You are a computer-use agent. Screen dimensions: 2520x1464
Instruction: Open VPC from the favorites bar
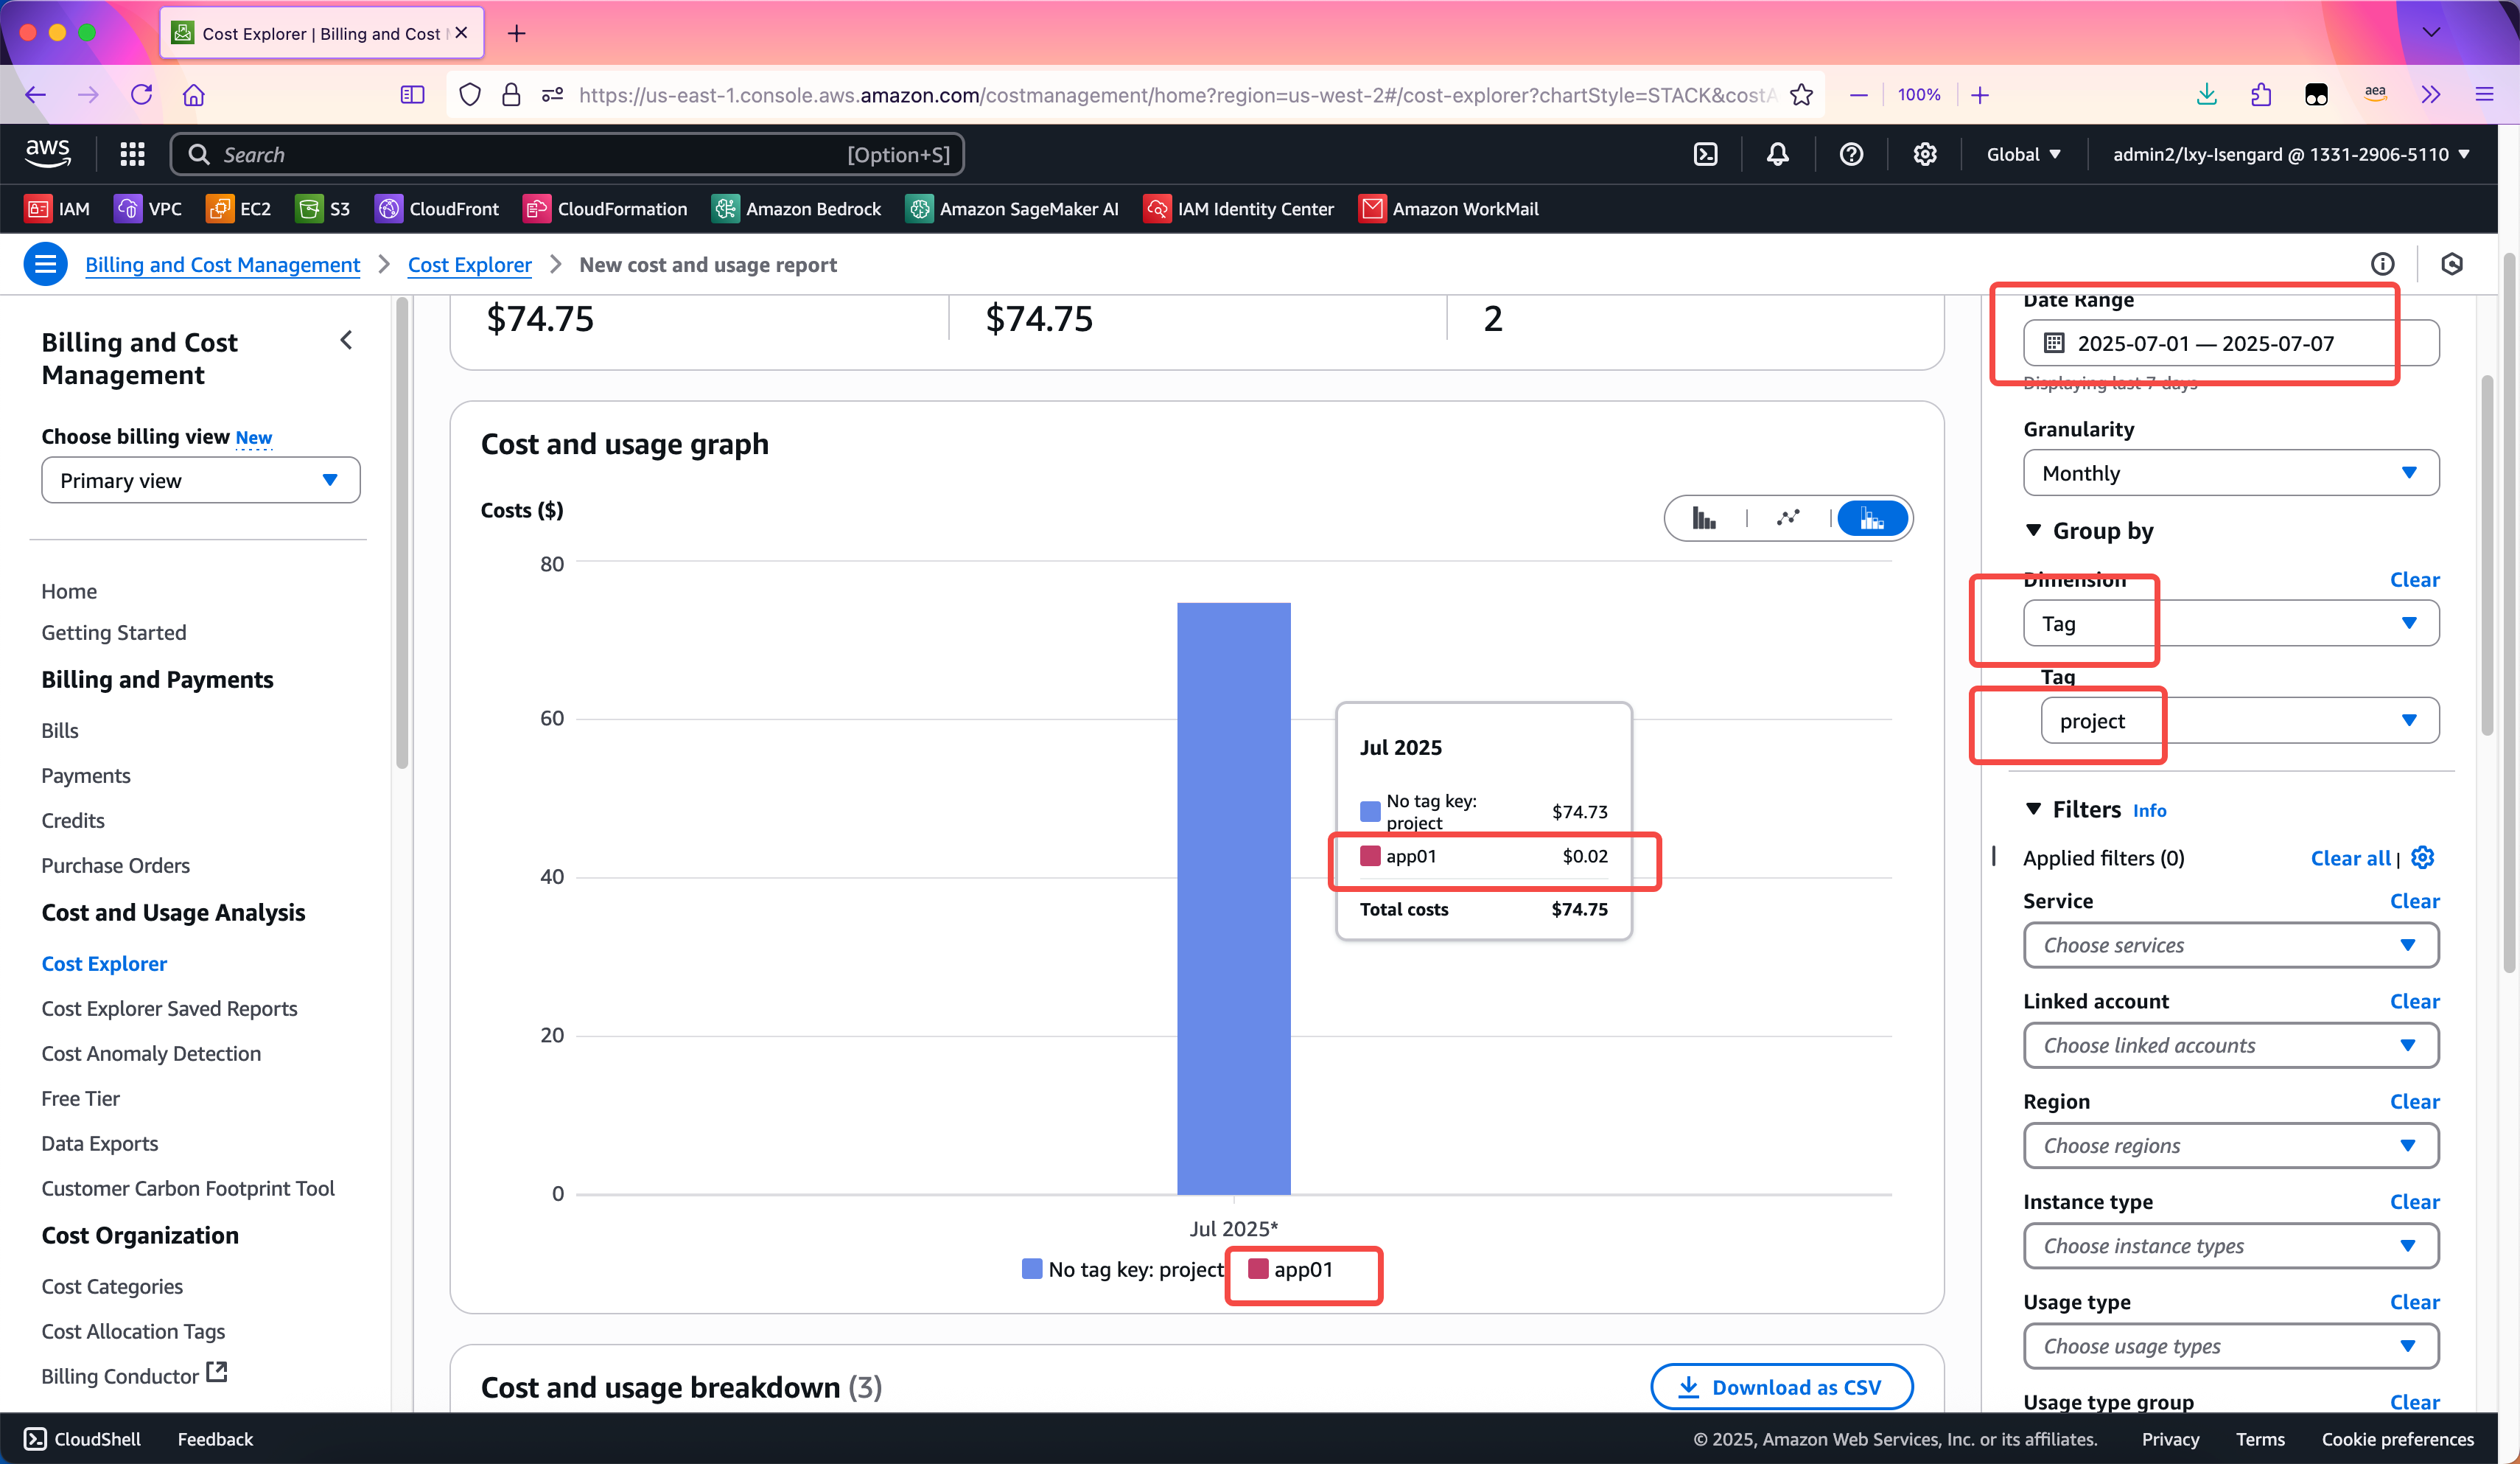coord(149,208)
